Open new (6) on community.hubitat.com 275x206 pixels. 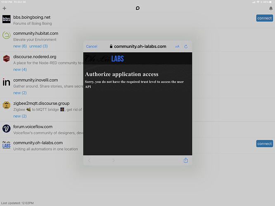(20, 46)
